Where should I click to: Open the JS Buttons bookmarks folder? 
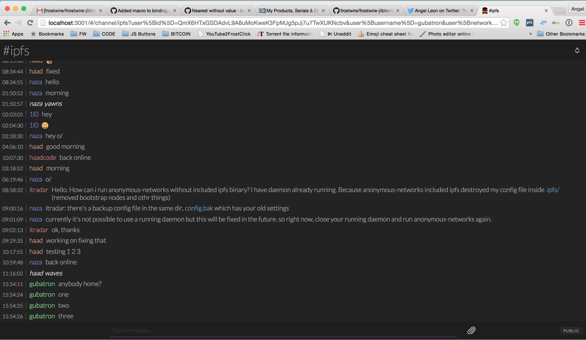[139, 34]
